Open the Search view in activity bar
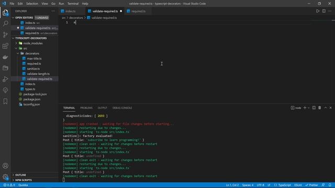This screenshot has width=335, height=188. 5,23
